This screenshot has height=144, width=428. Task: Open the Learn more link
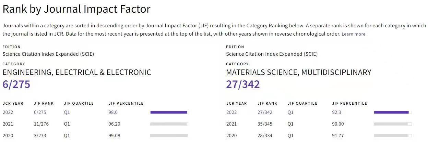(x=354, y=34)
